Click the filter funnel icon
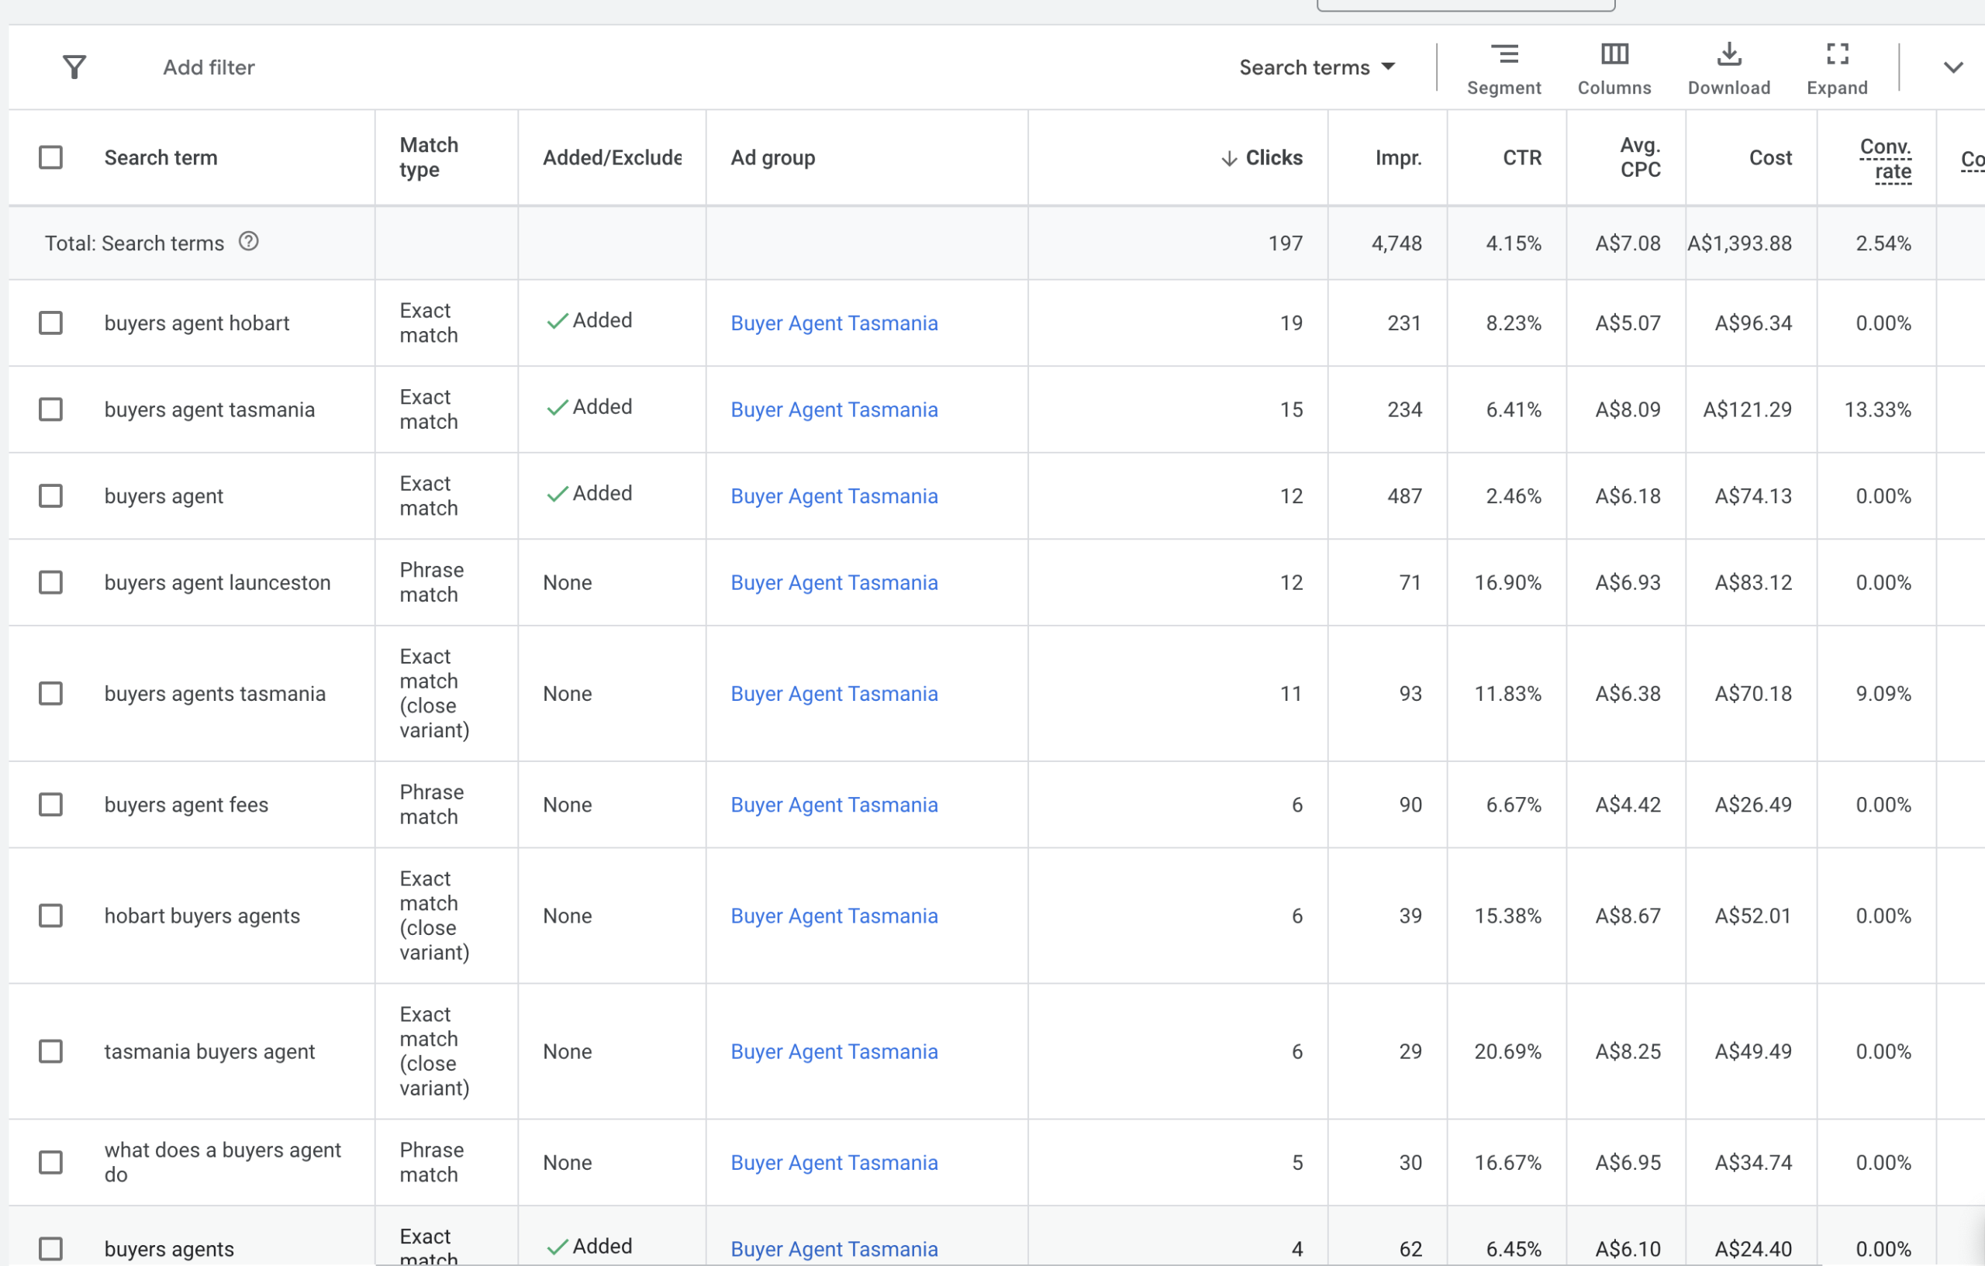This screenshot has height=1266, width=1985. 74,67
